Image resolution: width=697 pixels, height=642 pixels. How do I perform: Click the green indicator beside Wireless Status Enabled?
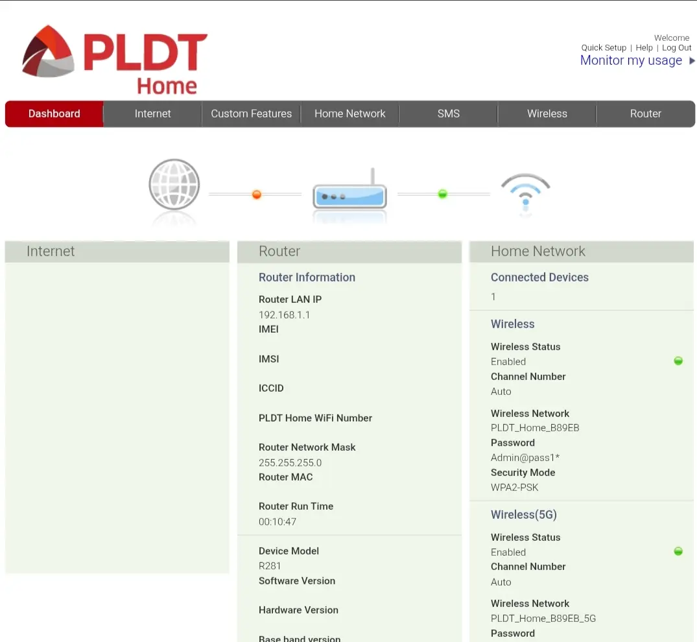point(678,361)
